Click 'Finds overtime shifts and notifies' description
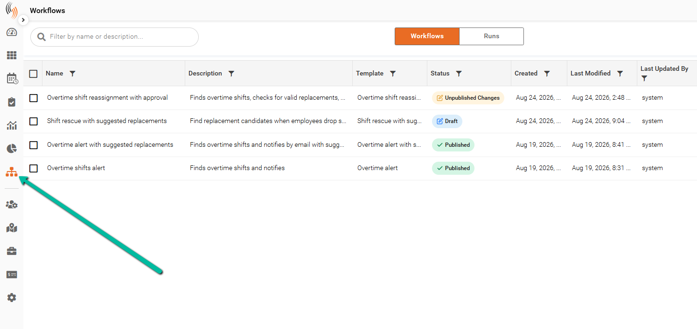Image resolution: width=697 pixels, height=329 pixels. pyautogui.click(x=237, y=168)
